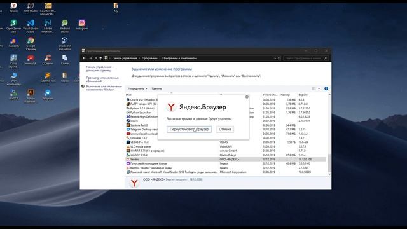This screenshot has height=229, width=407.
Task: Select the VLC media player row
Action: point(226,146)
